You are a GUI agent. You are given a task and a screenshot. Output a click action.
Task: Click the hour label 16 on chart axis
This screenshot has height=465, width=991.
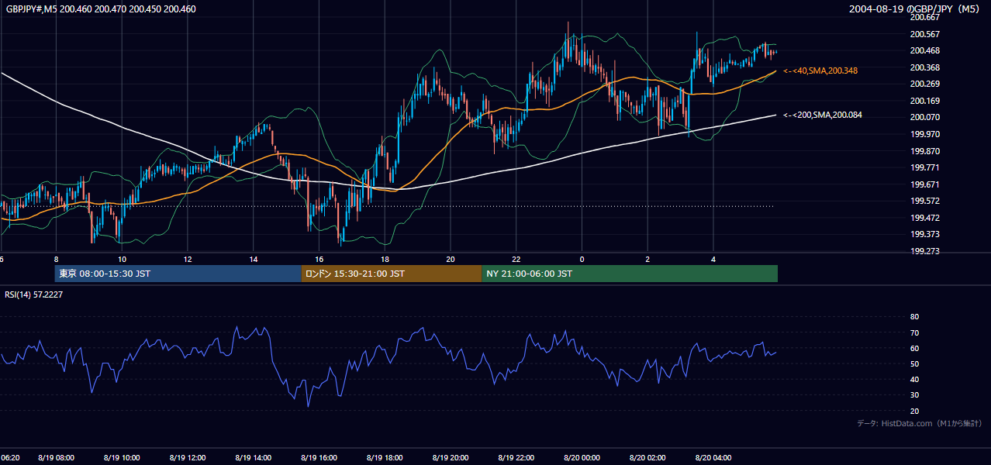(319, 259)
